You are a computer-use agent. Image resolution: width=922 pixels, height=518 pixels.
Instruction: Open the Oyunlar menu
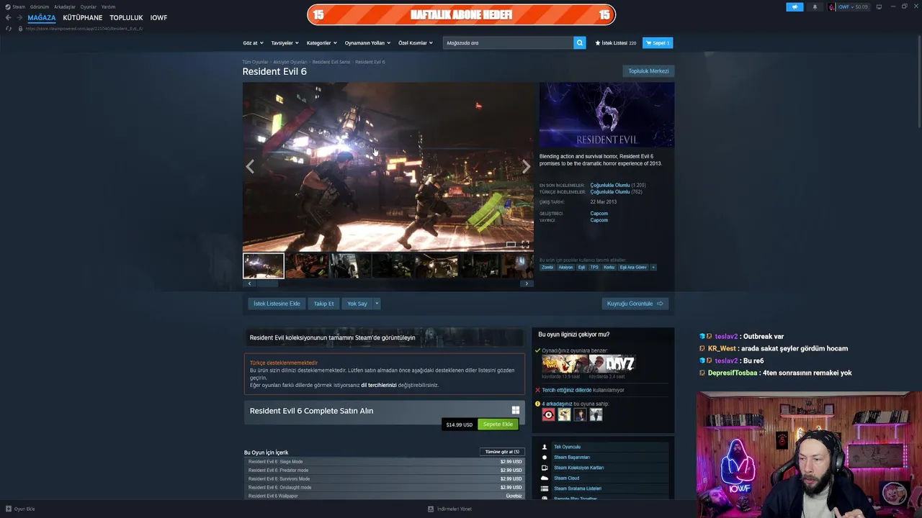(89, 6)
